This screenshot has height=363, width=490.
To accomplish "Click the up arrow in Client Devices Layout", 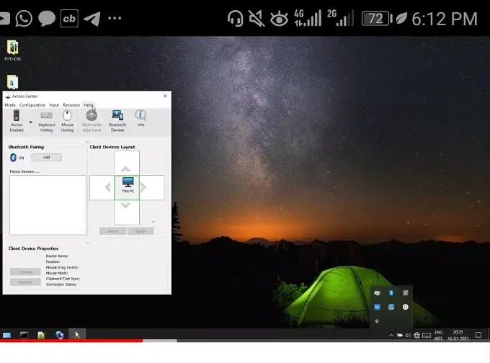I will 125,169.
